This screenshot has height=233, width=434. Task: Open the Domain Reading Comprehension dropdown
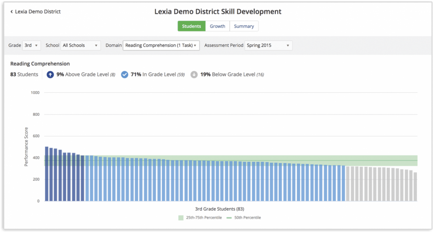click(x=161, y=46)
